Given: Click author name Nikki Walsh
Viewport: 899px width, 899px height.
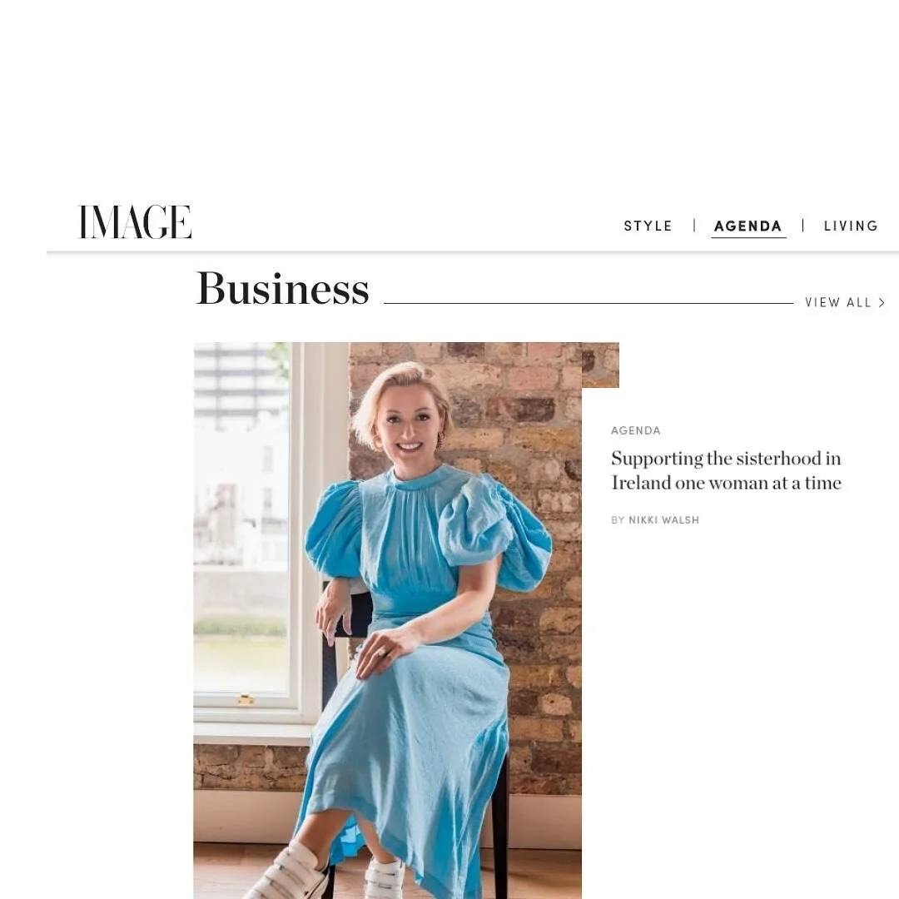Looking at the screenshot, I should tap(664, 520).
